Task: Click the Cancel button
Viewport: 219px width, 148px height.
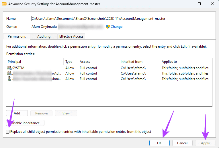Action: tap(182, 143)
